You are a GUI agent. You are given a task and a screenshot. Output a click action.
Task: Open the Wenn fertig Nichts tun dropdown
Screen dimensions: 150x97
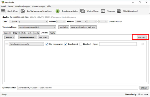143,94
